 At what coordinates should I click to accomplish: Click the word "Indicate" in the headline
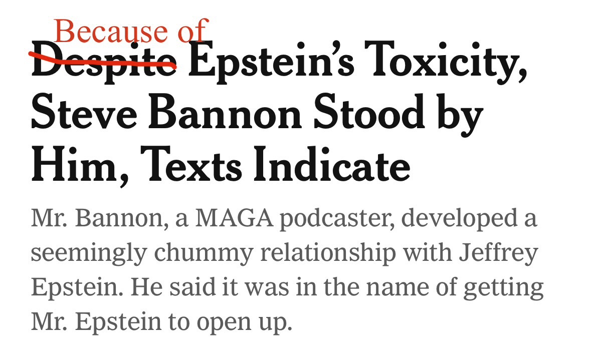coord(331,165)
